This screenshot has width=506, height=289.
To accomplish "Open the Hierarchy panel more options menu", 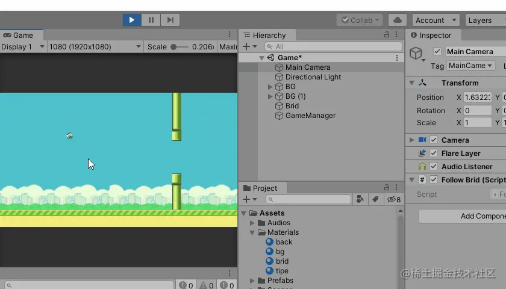I will click(396, 34).
